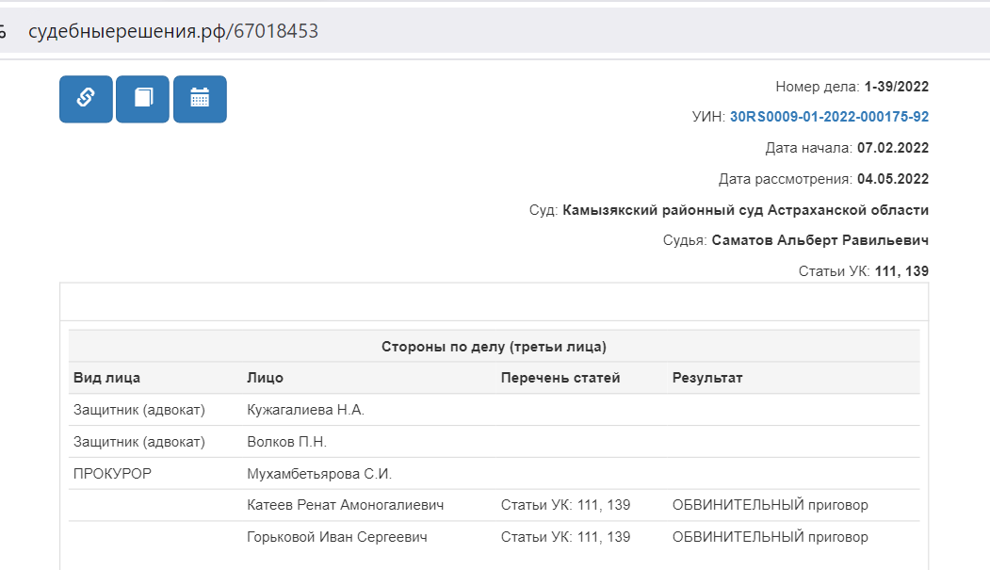Click articles cell in Горьковой row
Image resolution: width=990 pixels, height=570 pixels.
[x=566, y=536]
